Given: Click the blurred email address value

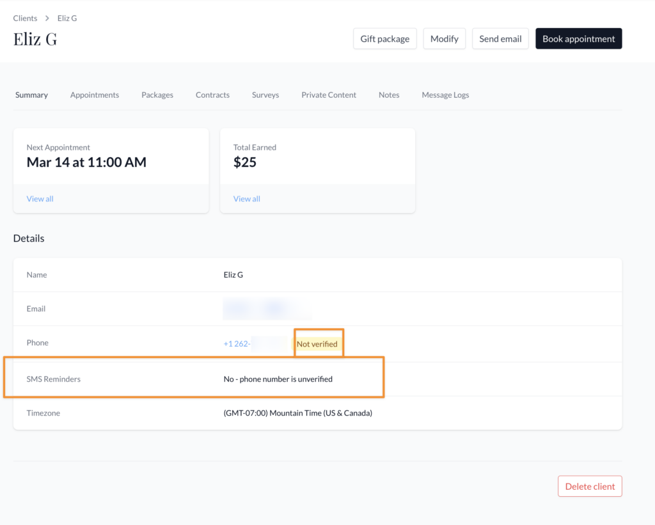Looking at the screenshot, I should (267, 310).
